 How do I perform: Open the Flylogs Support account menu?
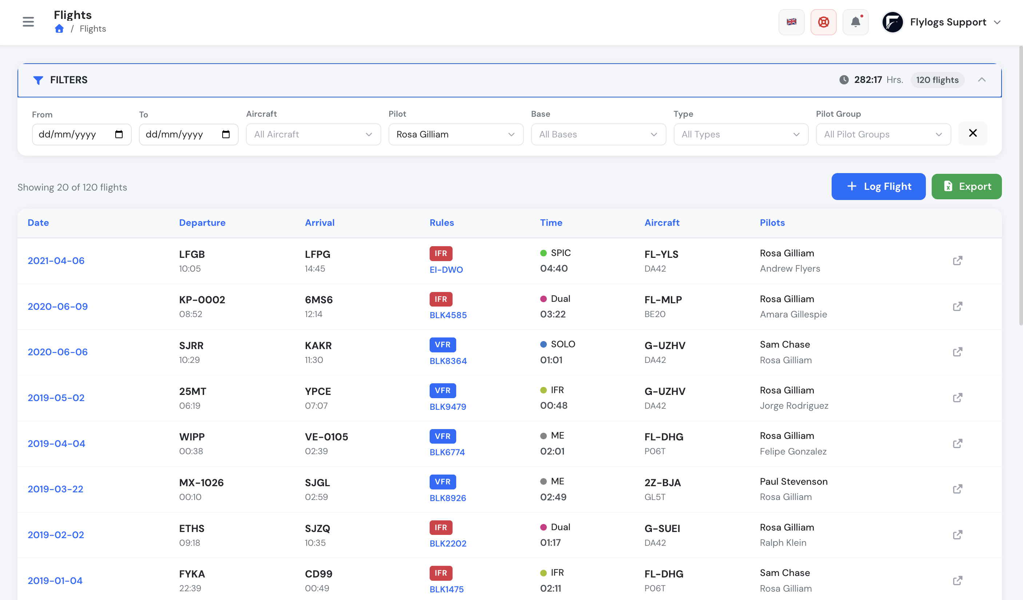[x=941, y=22]
